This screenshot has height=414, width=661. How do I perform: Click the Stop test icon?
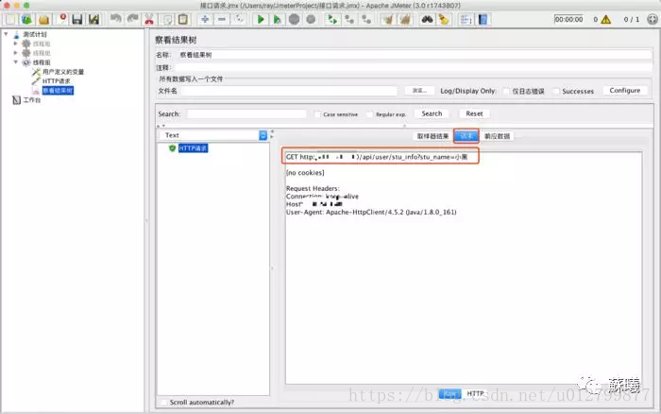[295, 20]
